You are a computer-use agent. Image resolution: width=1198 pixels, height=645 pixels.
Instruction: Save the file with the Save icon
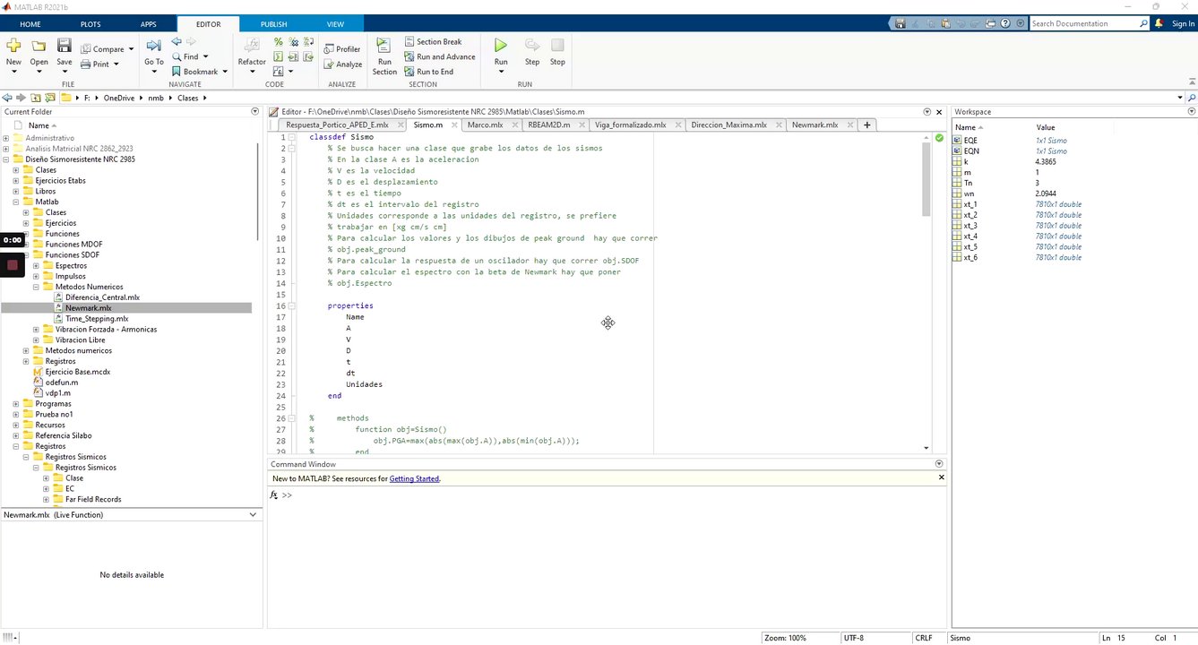(65, 46)
